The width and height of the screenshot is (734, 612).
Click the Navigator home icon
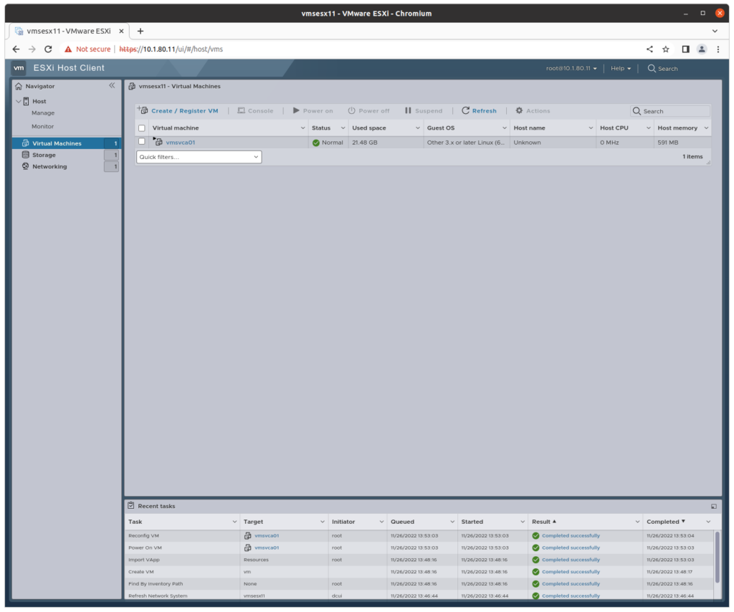pyautogui.click(x=19, y=86)
